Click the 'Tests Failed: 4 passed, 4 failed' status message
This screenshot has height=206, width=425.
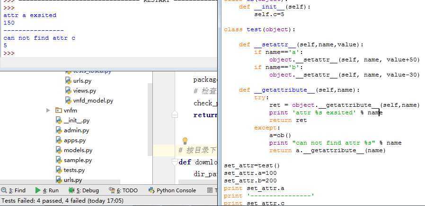click(62, 201)
